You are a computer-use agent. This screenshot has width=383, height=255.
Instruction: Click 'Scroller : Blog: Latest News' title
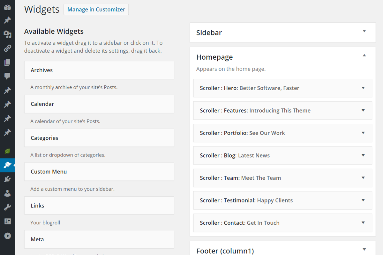tap(235, 156)
